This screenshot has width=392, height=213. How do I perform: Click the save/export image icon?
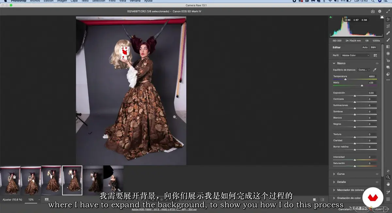(373, 11)
